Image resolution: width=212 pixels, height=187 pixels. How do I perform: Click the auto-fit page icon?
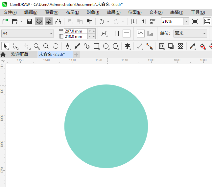pos(104,34)
